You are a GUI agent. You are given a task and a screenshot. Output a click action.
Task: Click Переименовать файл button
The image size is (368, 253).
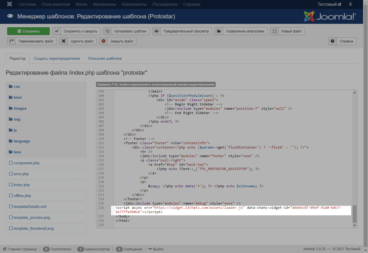[32, 41]
